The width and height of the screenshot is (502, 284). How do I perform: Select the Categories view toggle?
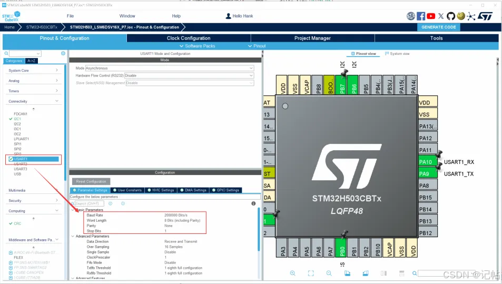point(14,61)
